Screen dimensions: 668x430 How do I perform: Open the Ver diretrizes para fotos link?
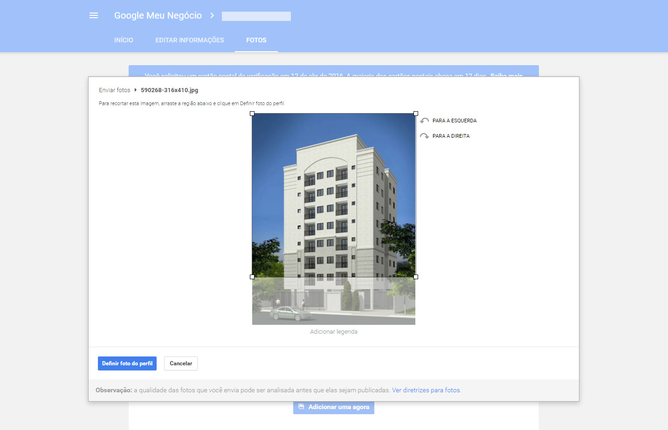click(426, 390)
